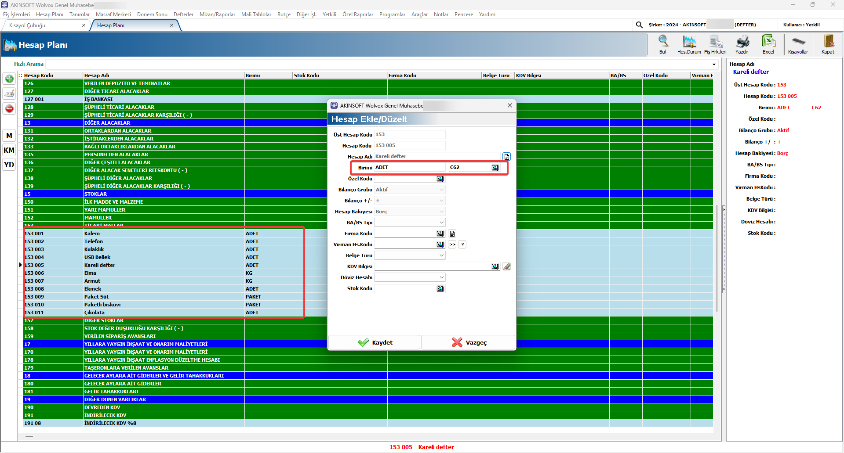Image resolution: width=844 pixels, height=453 pixels.
Task: Open the Mali Tablolar menu
Action: (x=256, y=14)
